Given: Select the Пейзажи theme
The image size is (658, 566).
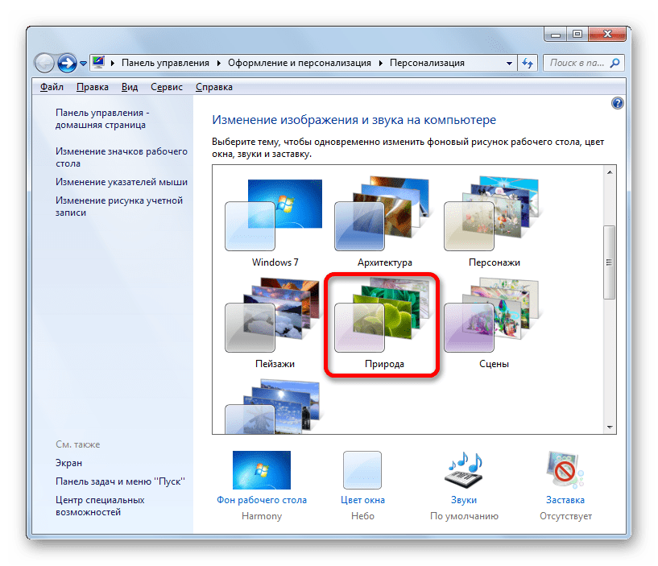Looking at the screenshot, I should [275, 323].
